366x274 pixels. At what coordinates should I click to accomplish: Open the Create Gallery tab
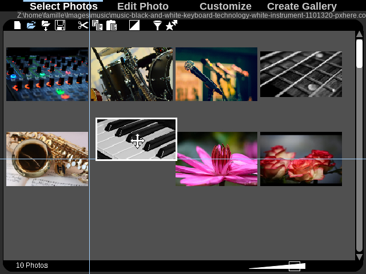pyautogui.click(x=302, y=6)
